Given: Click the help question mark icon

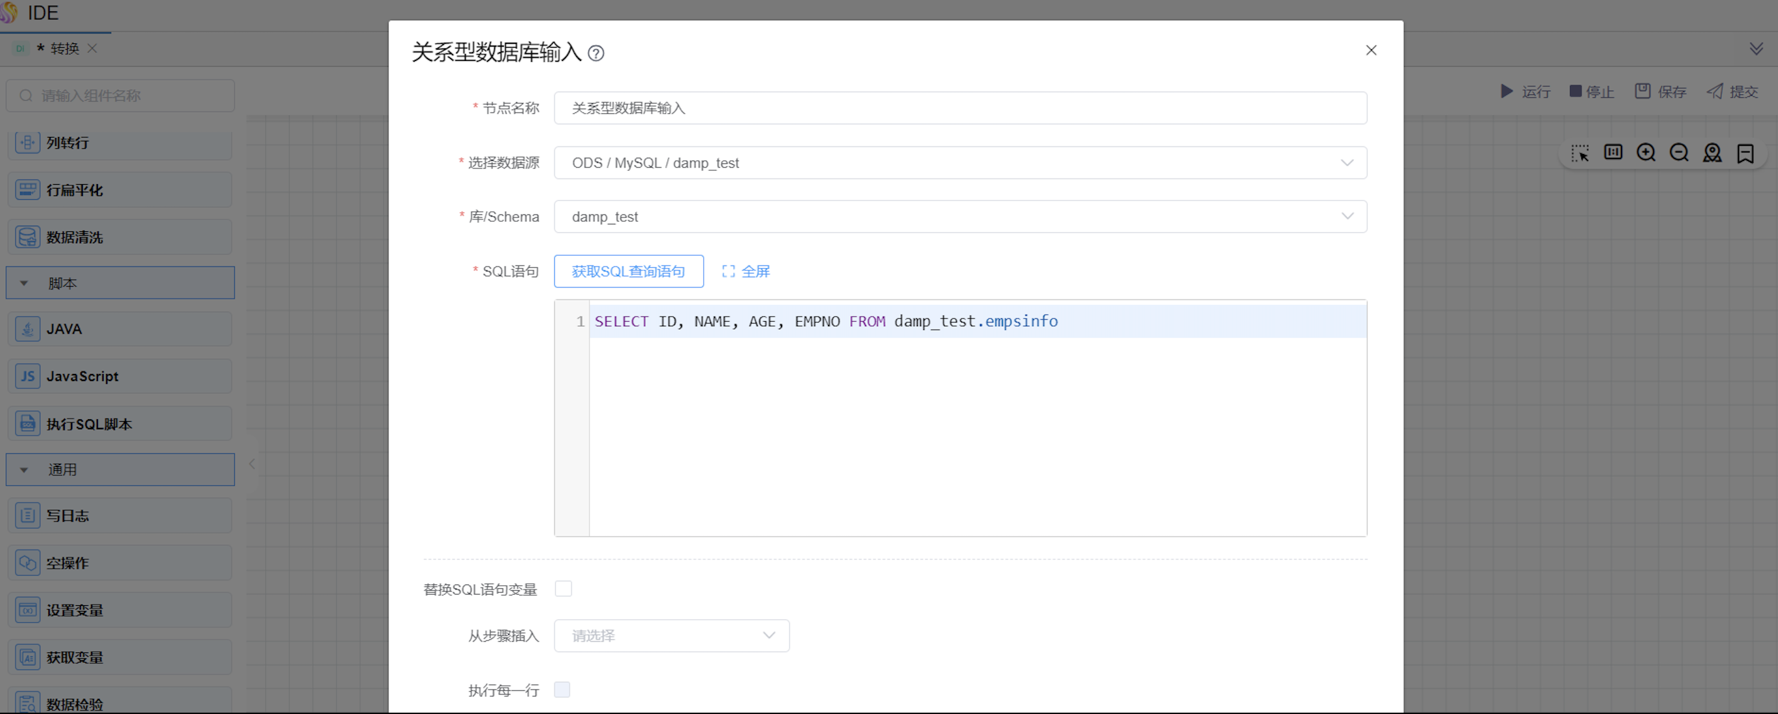Looking at the screenshot, I should tap(596, 53).
